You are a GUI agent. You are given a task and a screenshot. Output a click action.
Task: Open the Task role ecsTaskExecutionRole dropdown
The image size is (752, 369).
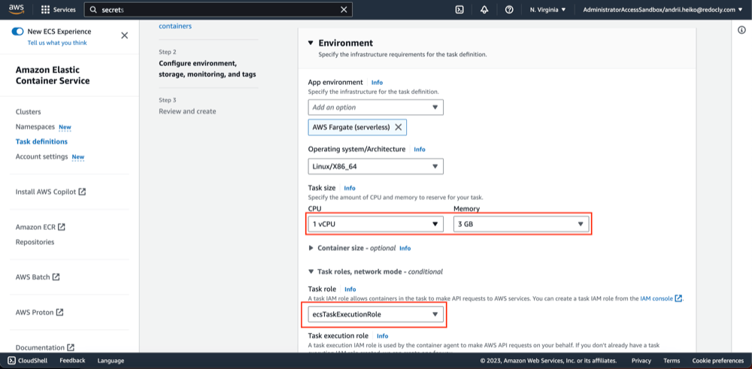pyautogui.click(x=375, y=314)
